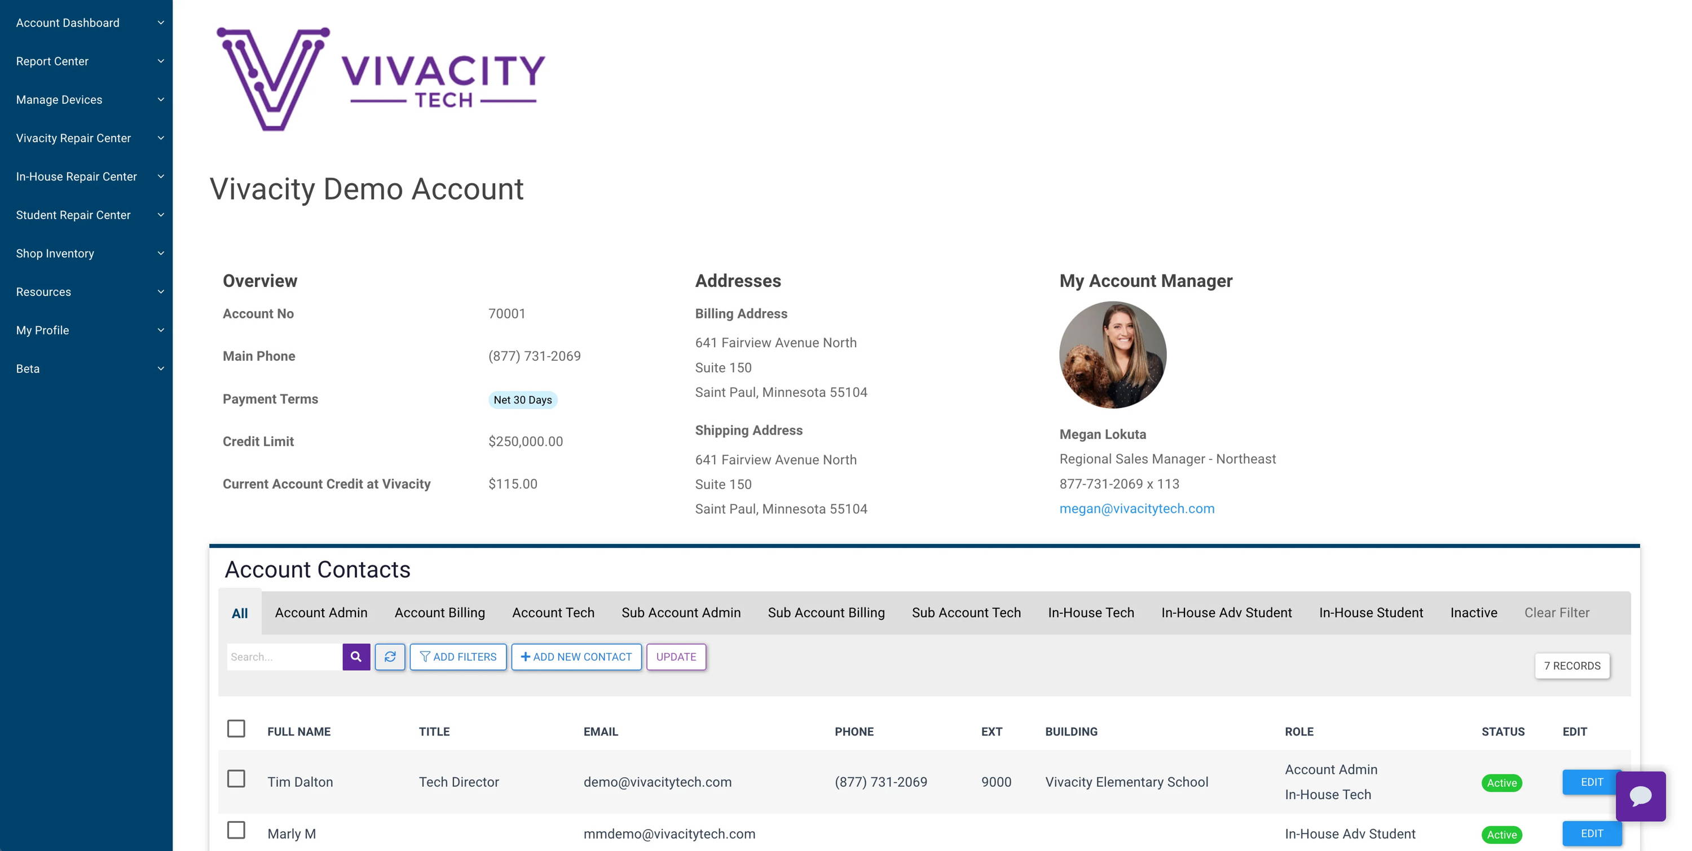Toggle the select-all contacts checkbox

coord(236,729)
